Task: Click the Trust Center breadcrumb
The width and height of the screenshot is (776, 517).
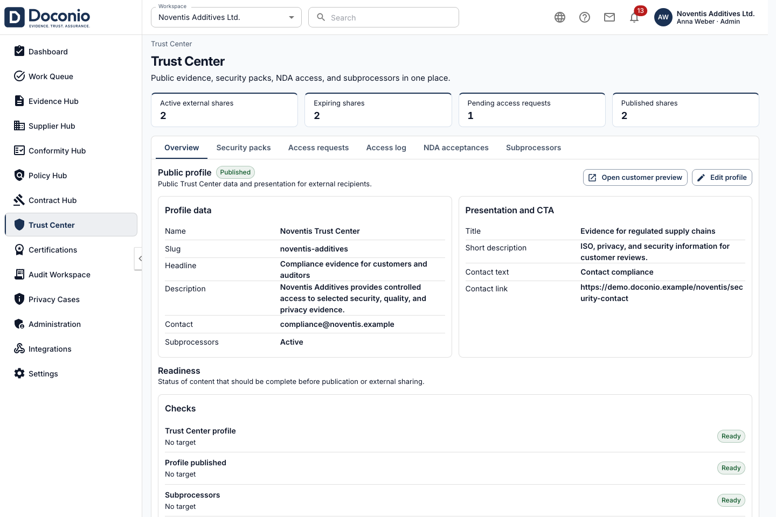Action: coord(171,44)
